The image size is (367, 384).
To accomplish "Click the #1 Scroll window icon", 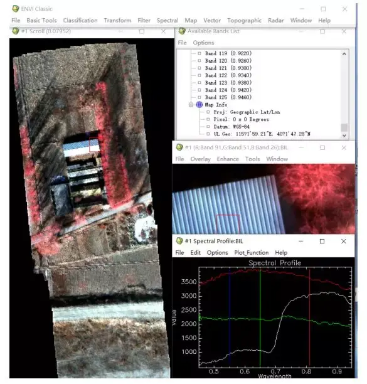I will tap(16, 31).
